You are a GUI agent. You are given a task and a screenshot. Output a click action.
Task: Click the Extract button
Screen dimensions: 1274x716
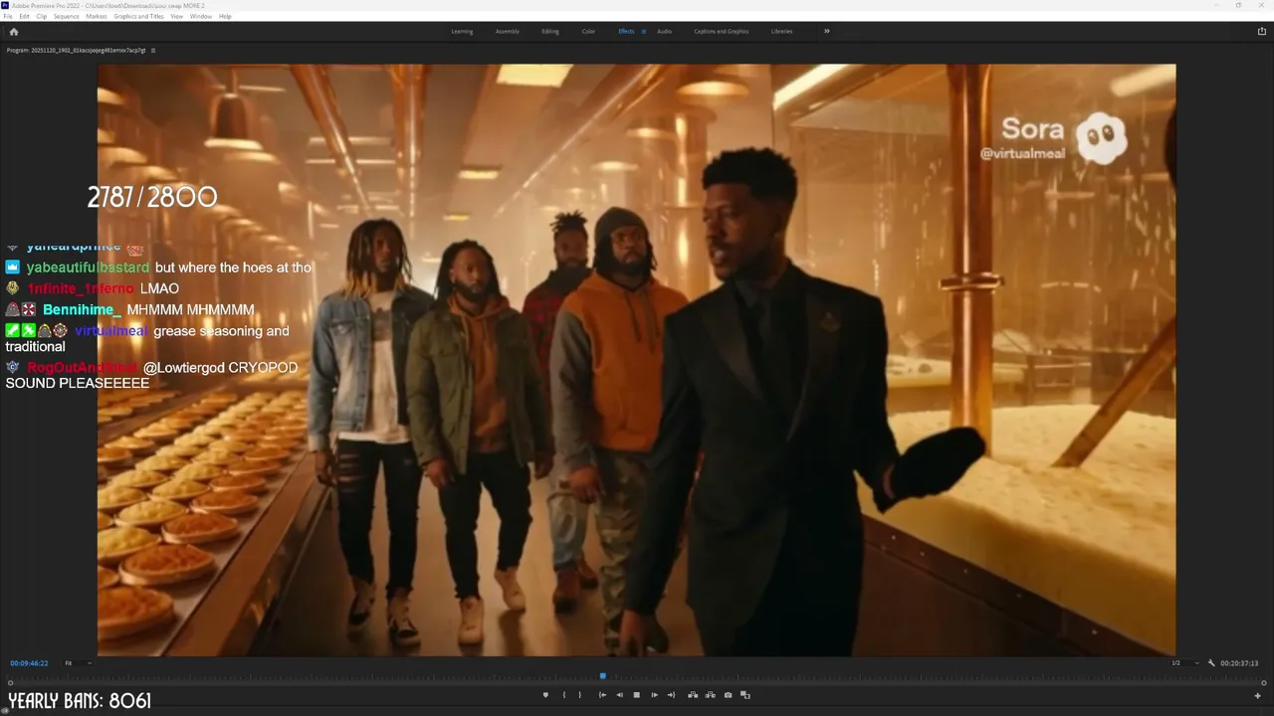pyautogui.click(x=710, y=695)
